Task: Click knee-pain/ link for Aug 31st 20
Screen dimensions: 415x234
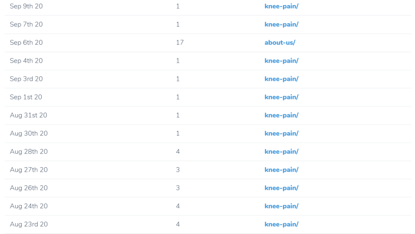Action: pyautogui.click(x=281, y=115)
